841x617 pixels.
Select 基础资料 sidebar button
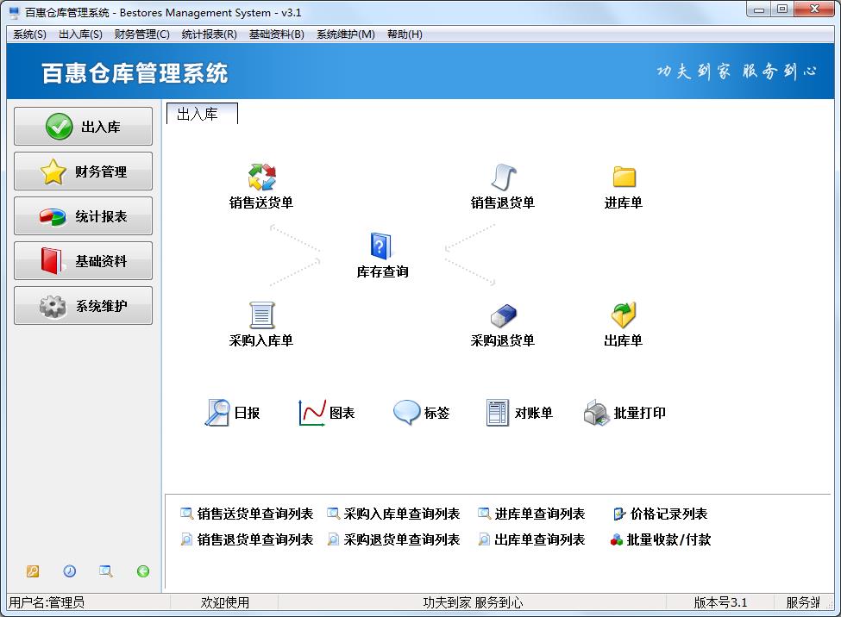83,261
